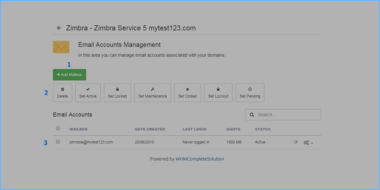380x190 pixels.
Task: Click the Add Mailbox button
Action: click(x=69, y=75)
